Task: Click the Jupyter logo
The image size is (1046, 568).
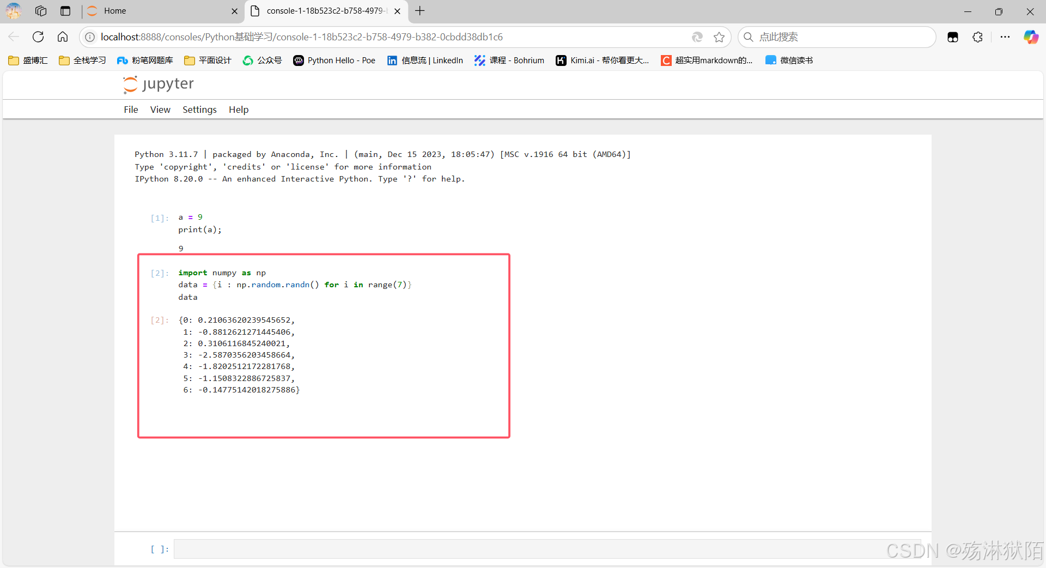Action: coord(159,84)
